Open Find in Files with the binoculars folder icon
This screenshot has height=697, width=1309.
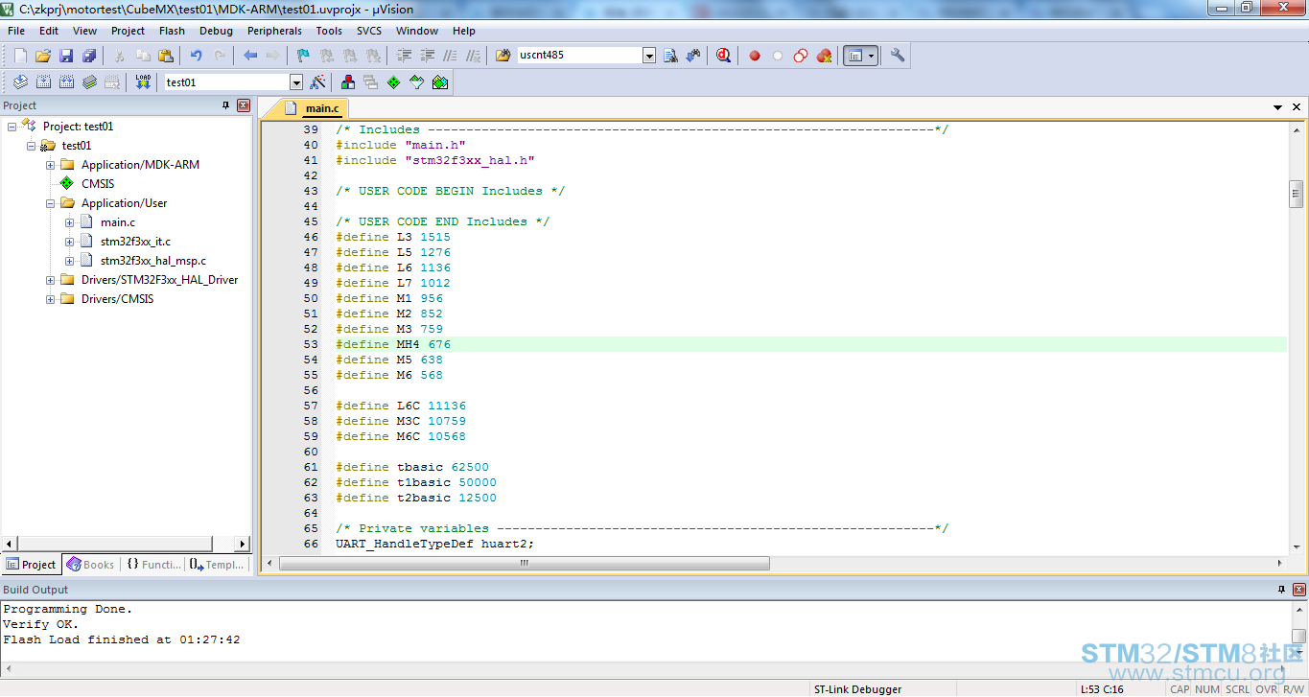pyautogui.click(x=503, y=56)
